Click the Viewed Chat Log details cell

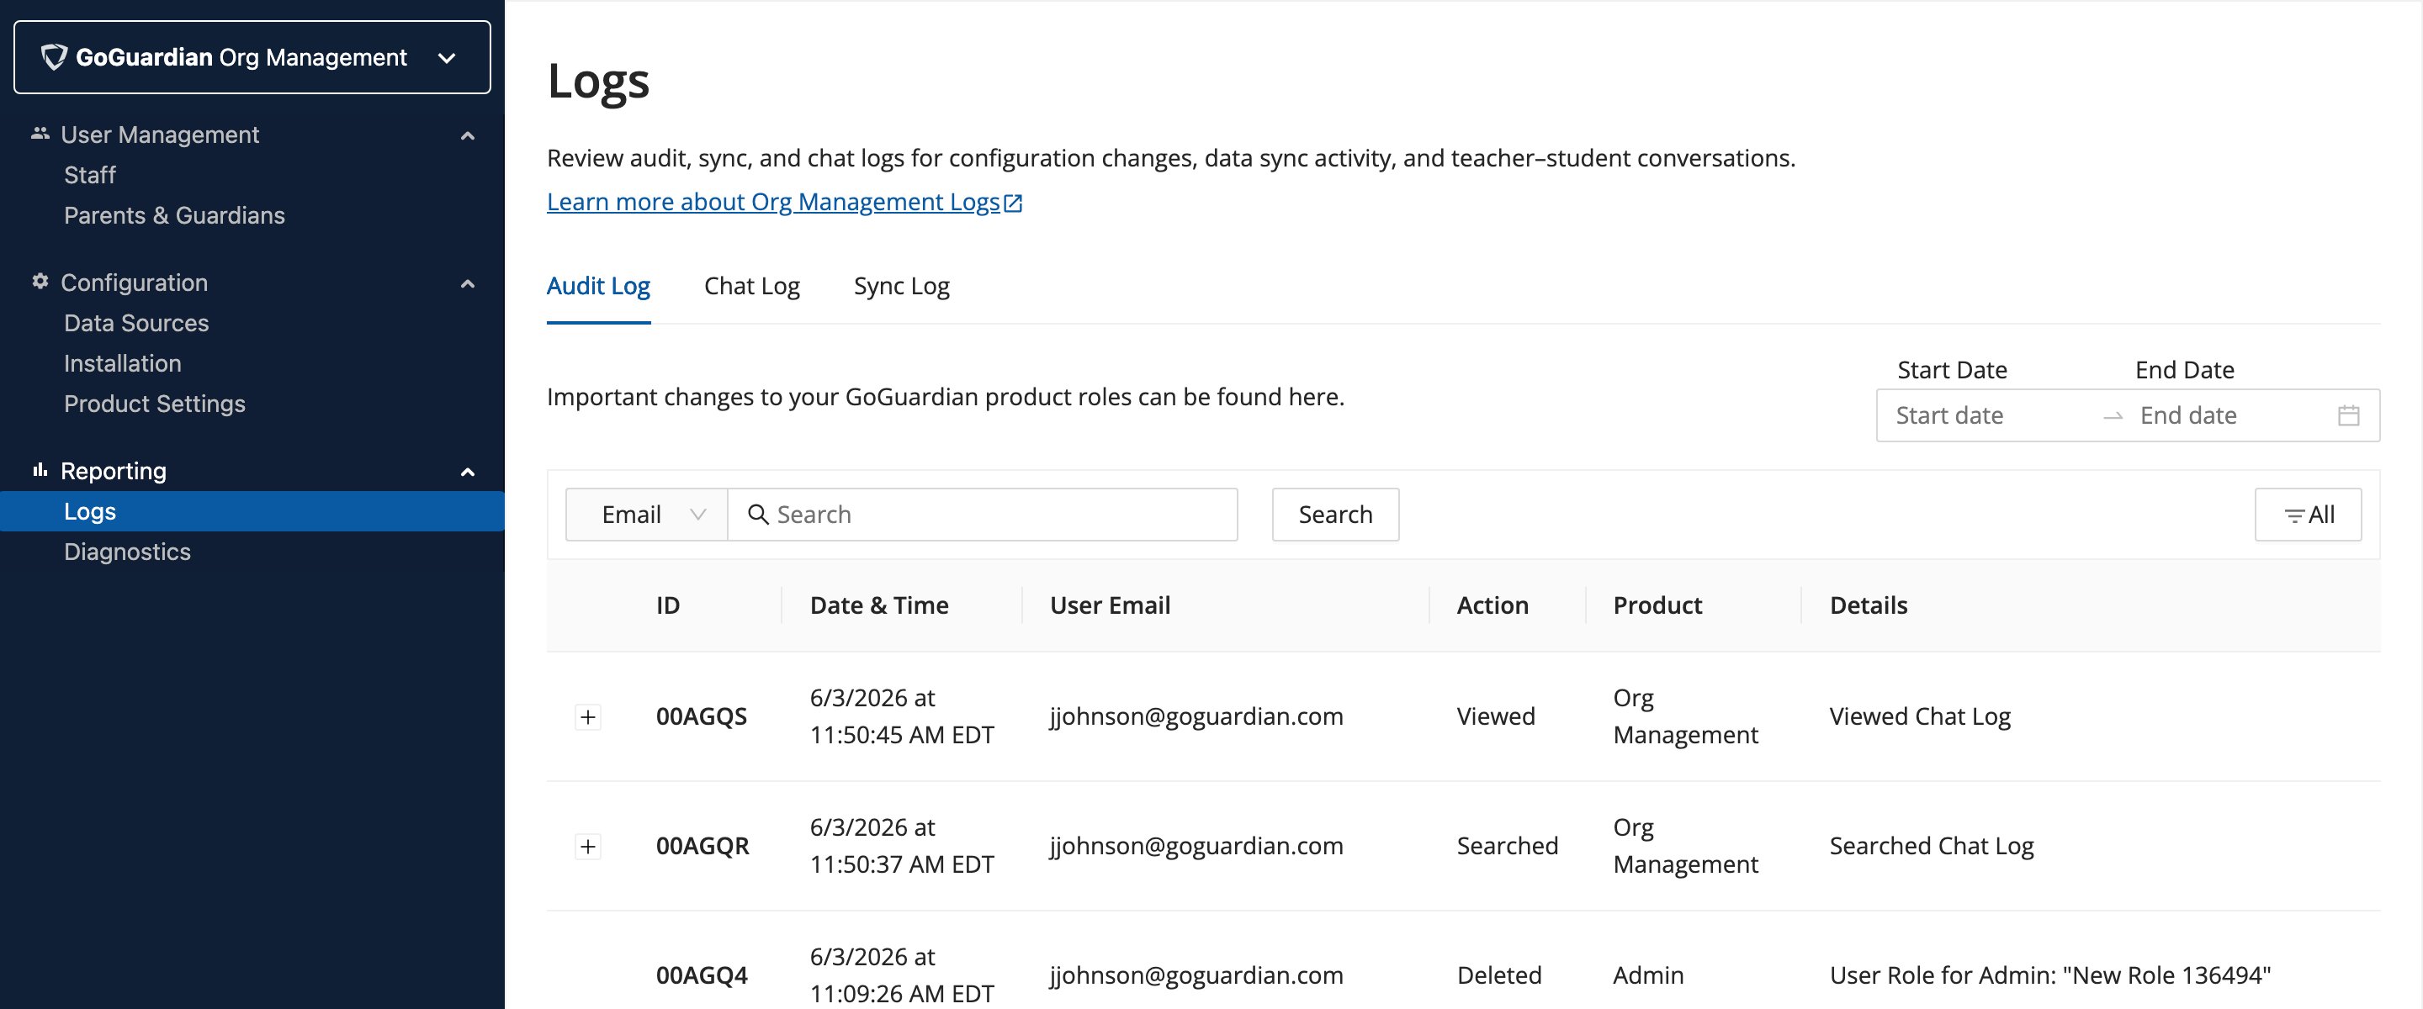click(1920, 716)
